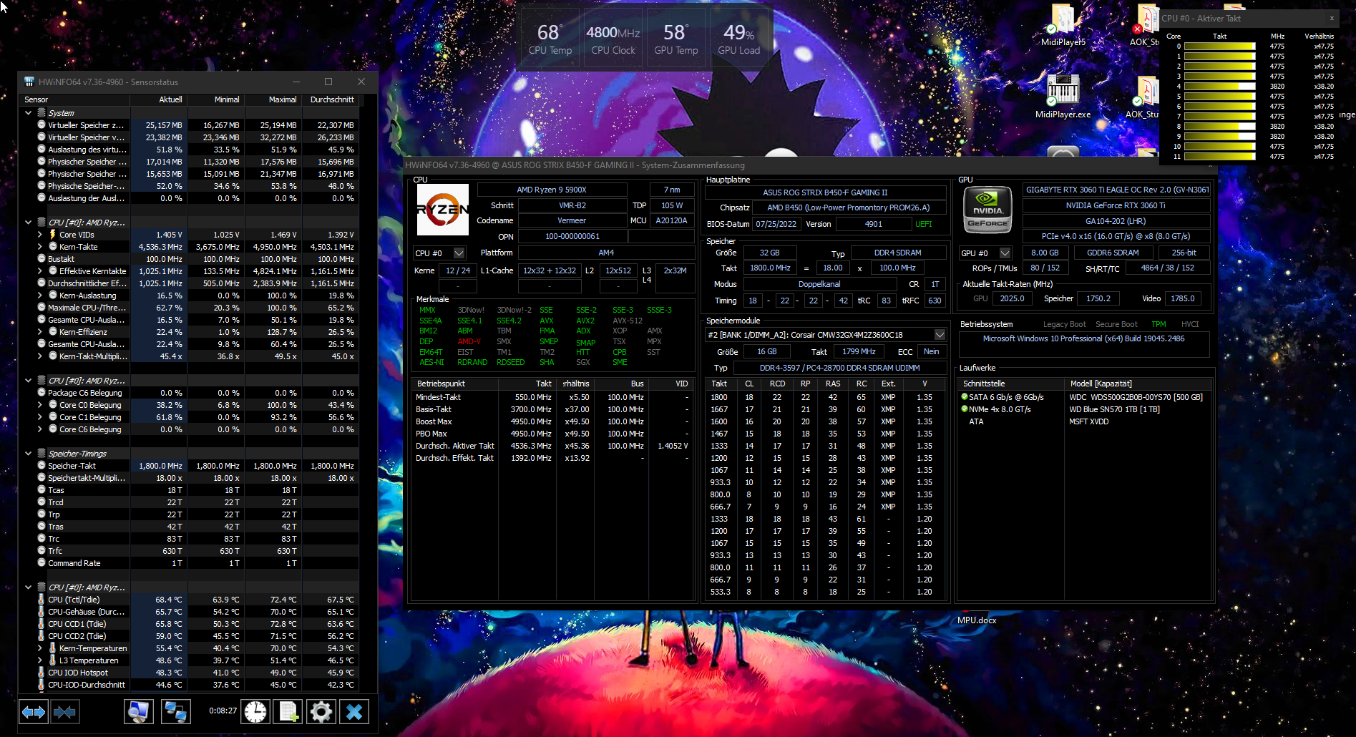Click the thermometer icon beside CPU (Tctl/Tdie)
The width and height of the screenshot is (1356, 737).
coord(41,600)
